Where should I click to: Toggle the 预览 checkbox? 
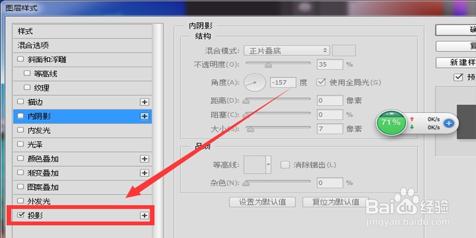coord(458,77)
